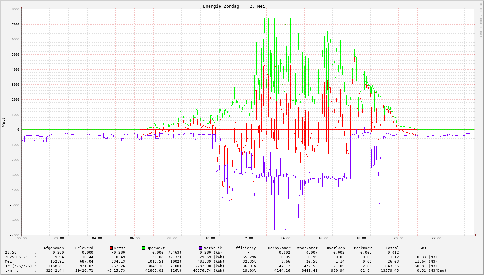Viewport: 484px width, 275px height.
Task: Click the Gas column header
Action: click(423, 248)
